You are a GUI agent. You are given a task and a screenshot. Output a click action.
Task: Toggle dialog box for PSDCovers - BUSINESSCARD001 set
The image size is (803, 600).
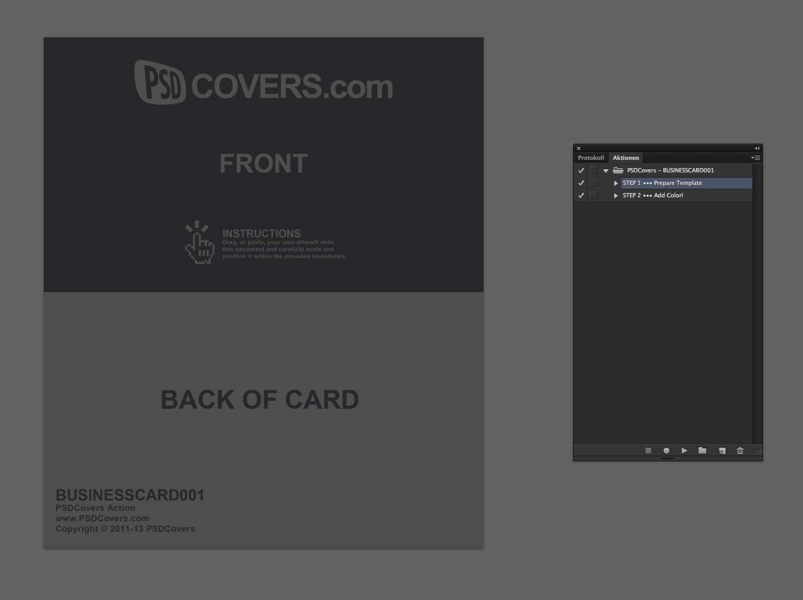pos(594,170)
